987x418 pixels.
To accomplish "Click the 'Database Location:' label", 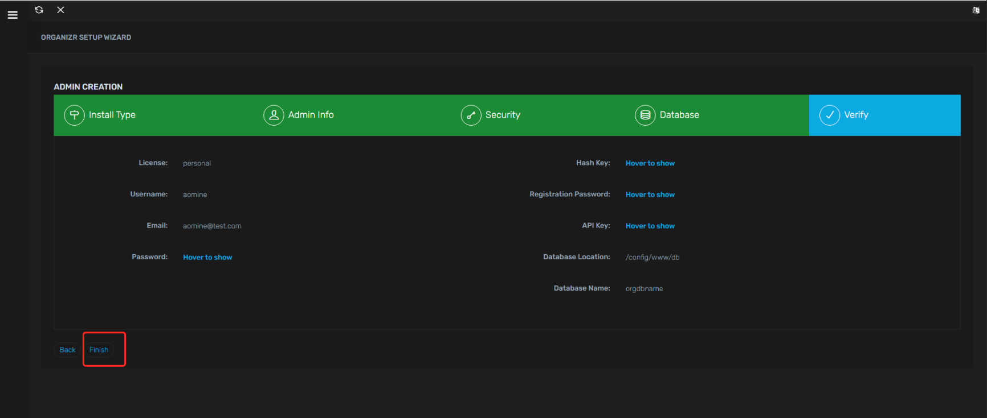I will 577,256.
